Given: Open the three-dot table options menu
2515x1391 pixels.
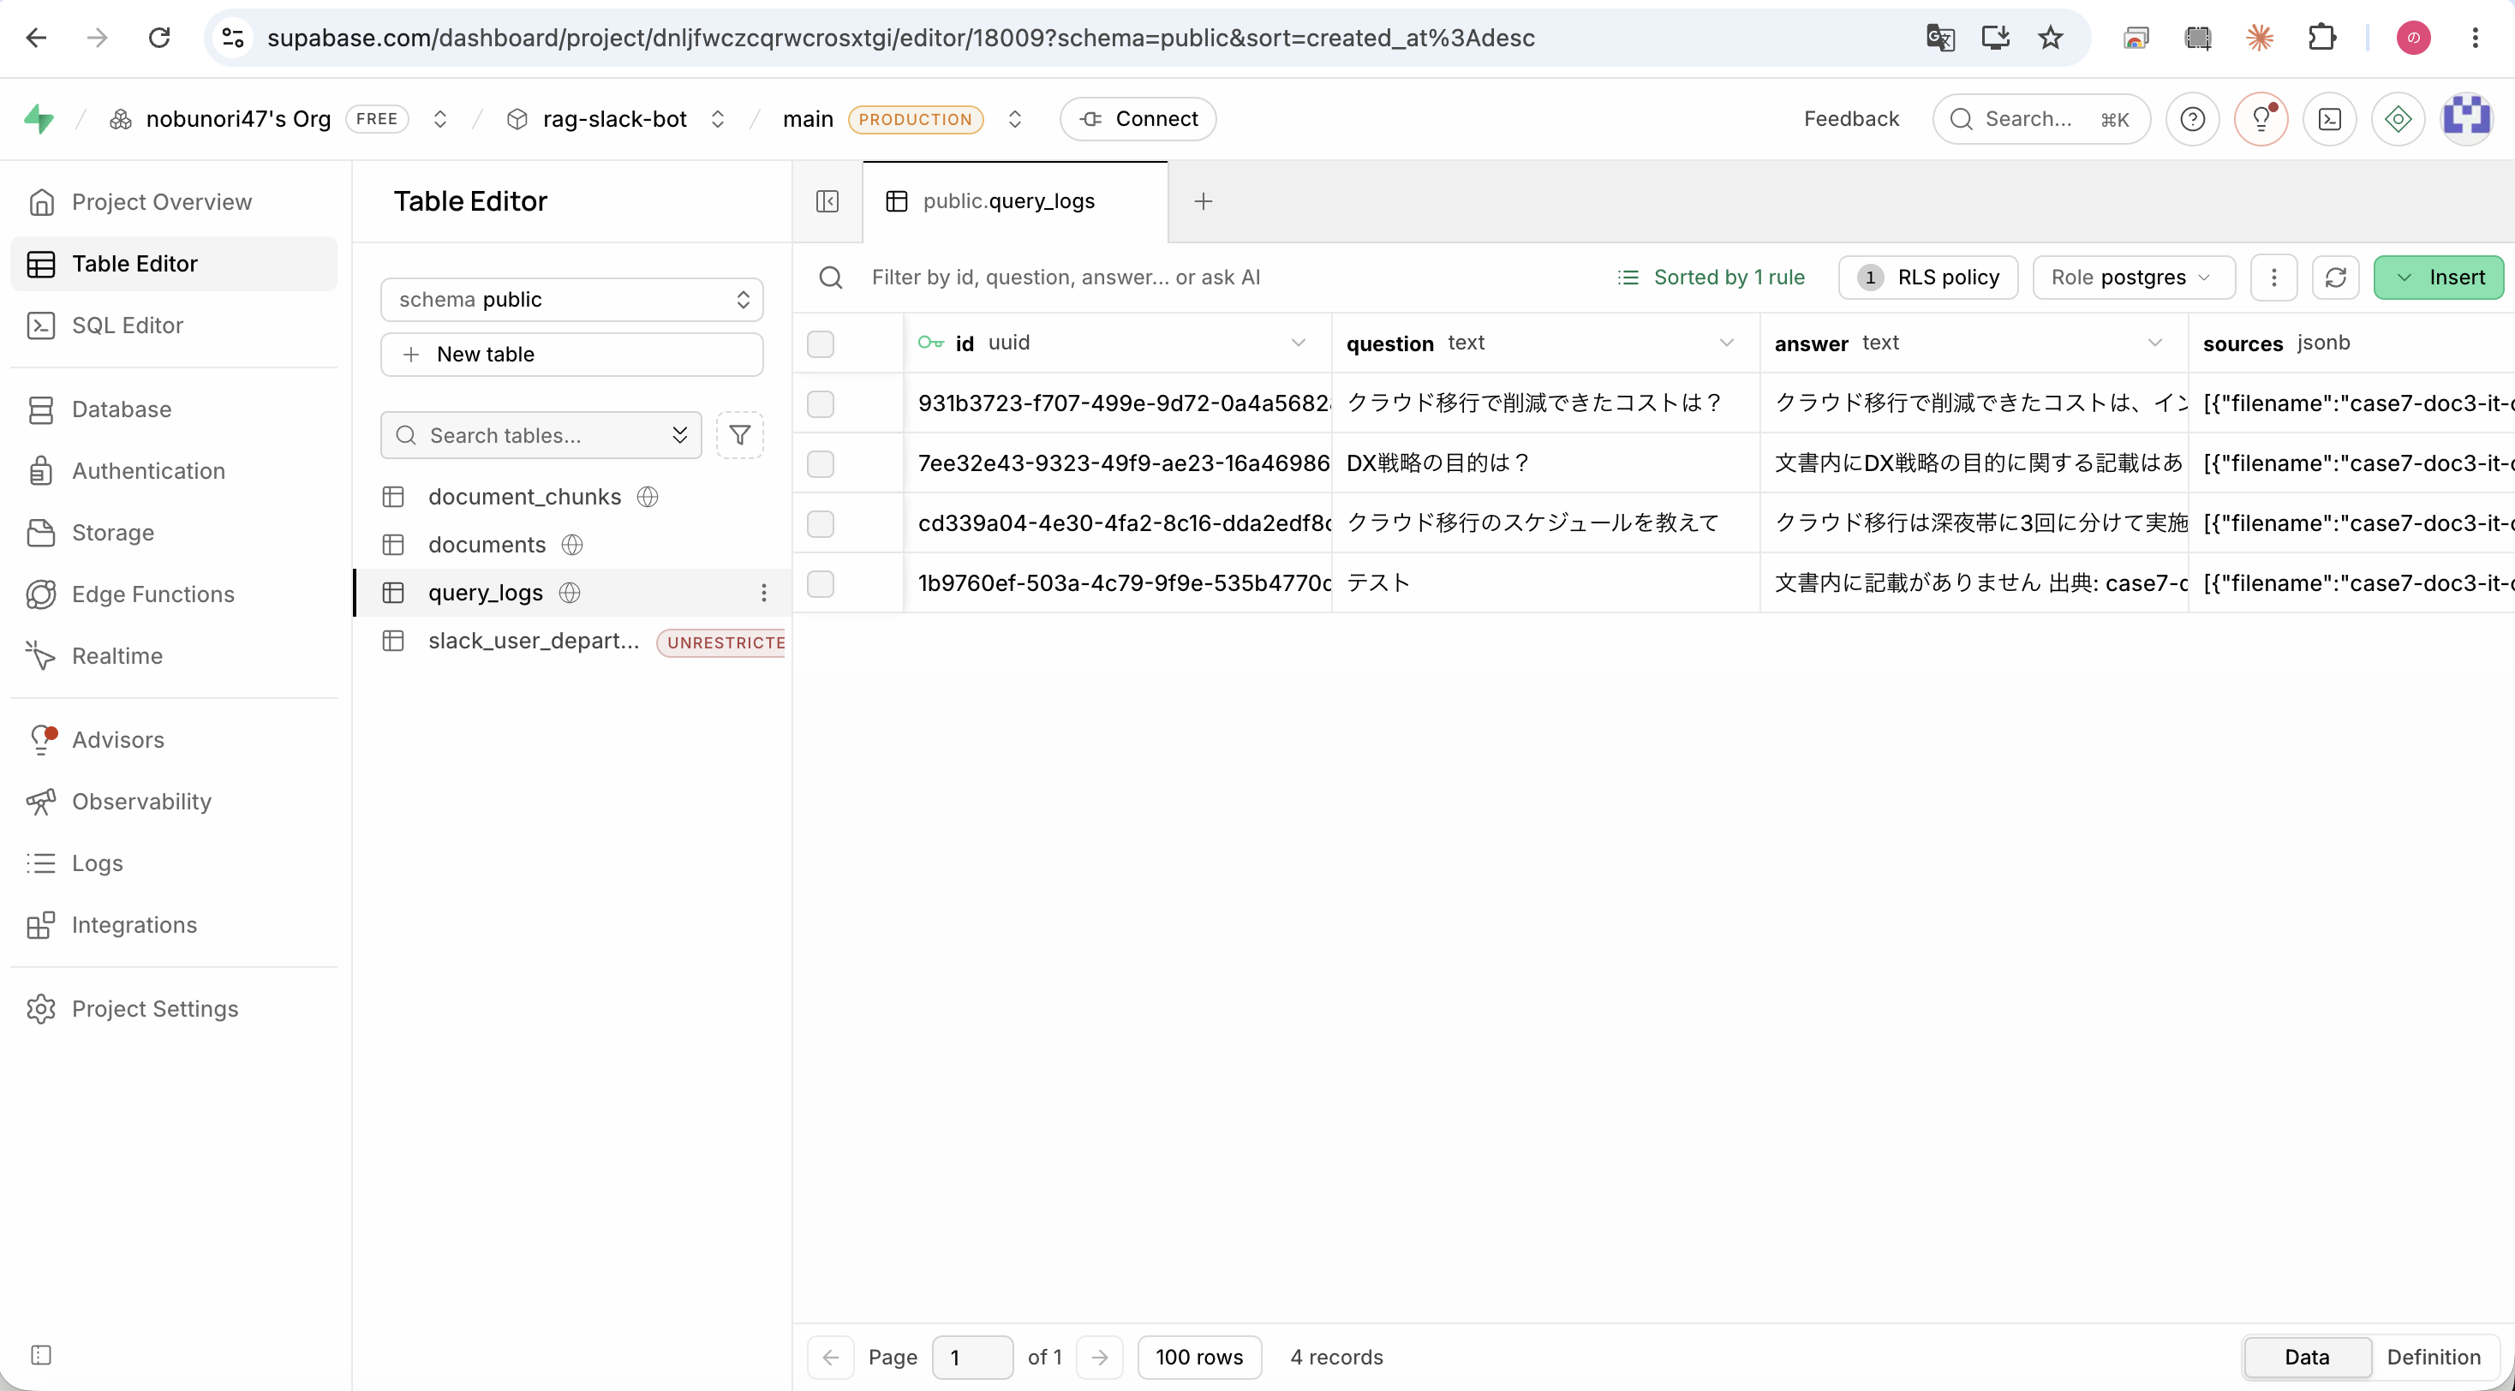Looking at the screenshot, I should (2273, 278).
